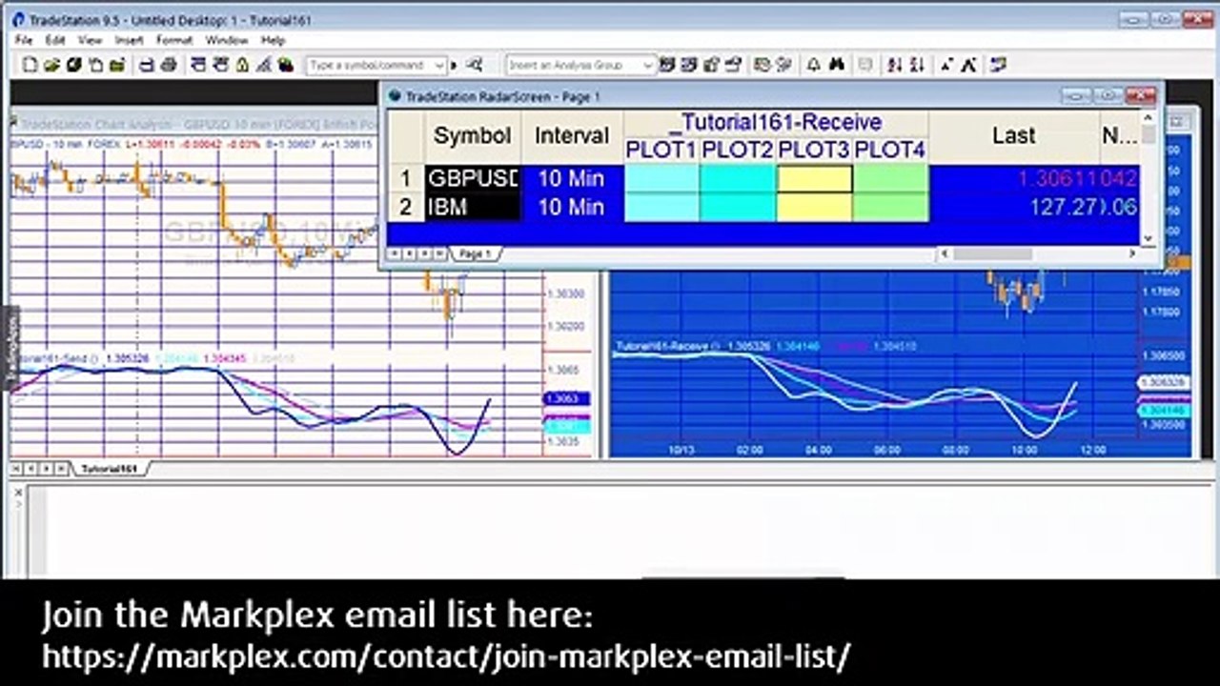This screenshot has height=686, width=1220.
Task: Click the larger letter A font icon
Action: (968, 65)
